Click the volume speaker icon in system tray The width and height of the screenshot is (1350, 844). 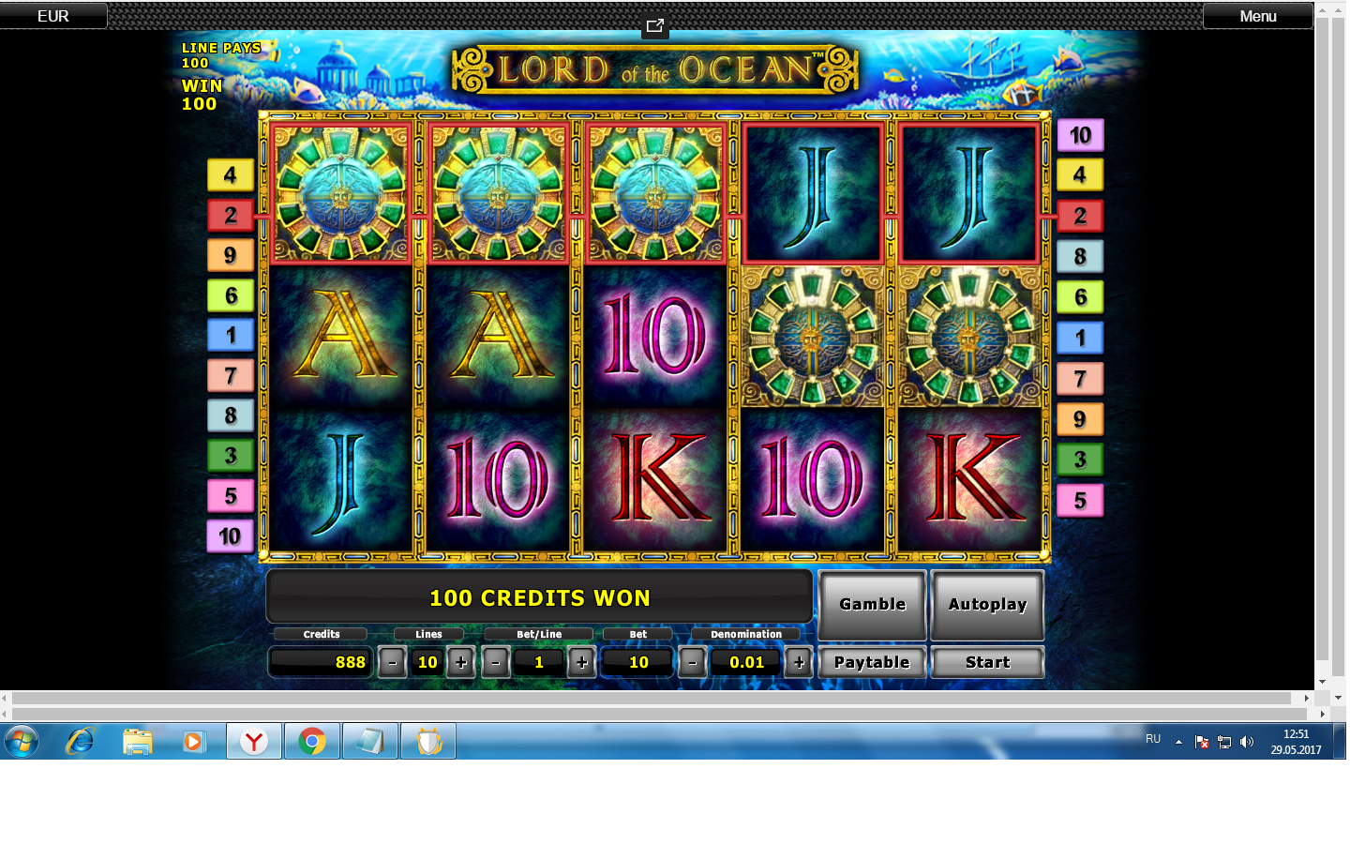click(x=1247, y=742)
